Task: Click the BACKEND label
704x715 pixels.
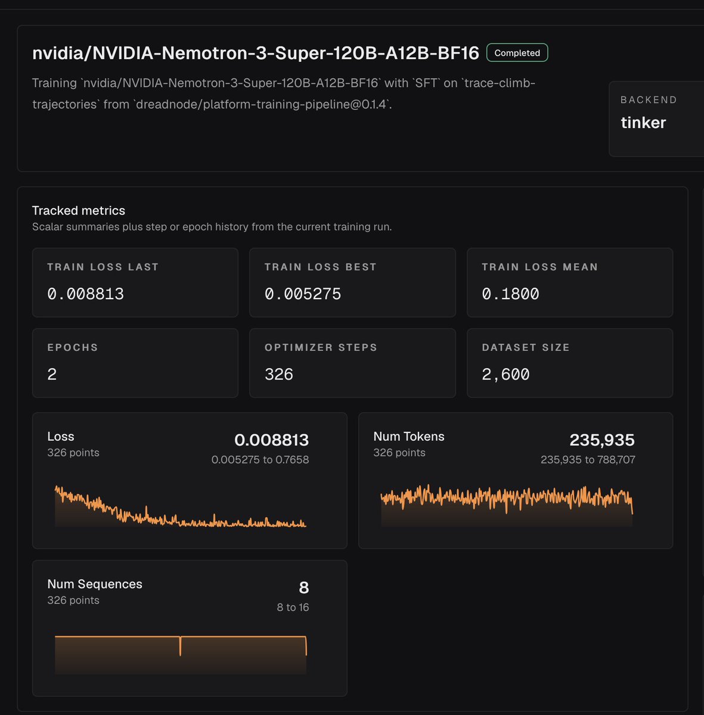Action: click(649, 100)
